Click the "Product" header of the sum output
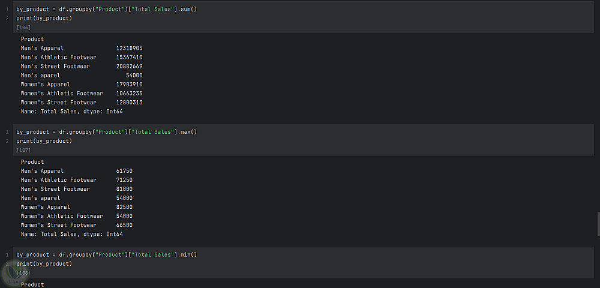The width and height of the screenshot is (600, 288). click(x=32, y=39)
